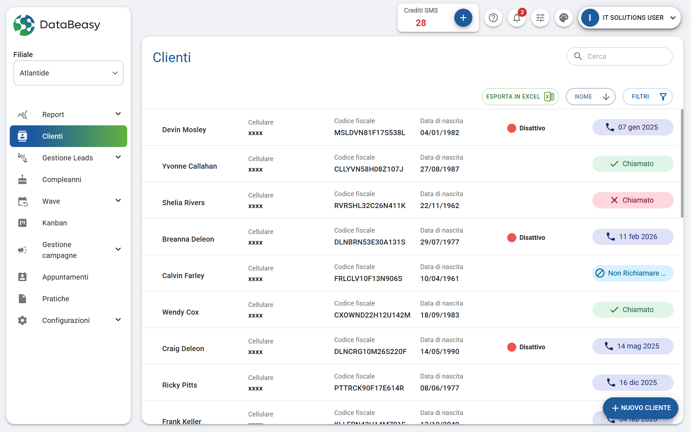
Task: Go to Appuntamenti in the sidebar
Action: pos(65,277)
